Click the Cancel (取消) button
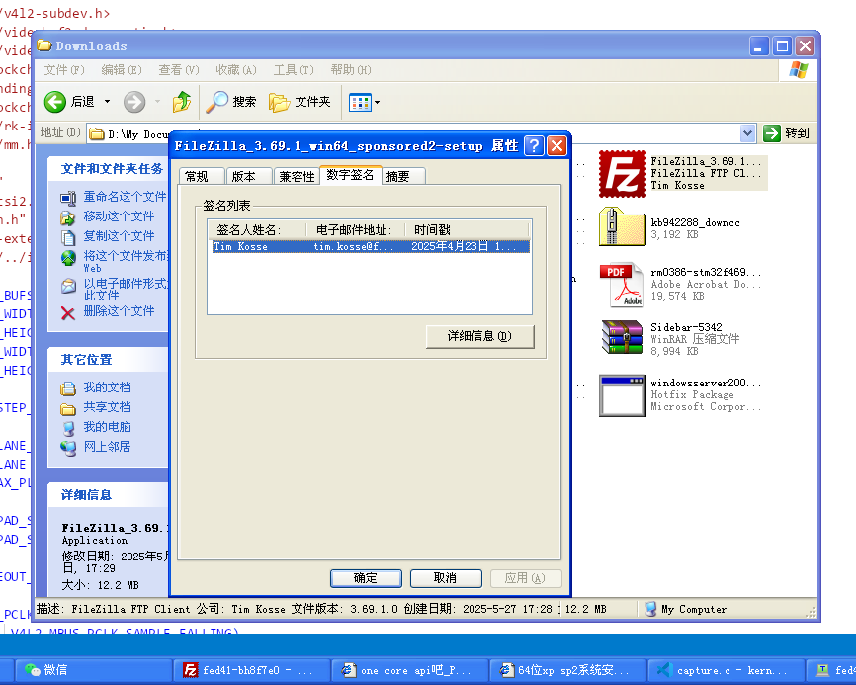Image resolution: width=856 pixels, height=685 pixels. click(x=446, y=578)
